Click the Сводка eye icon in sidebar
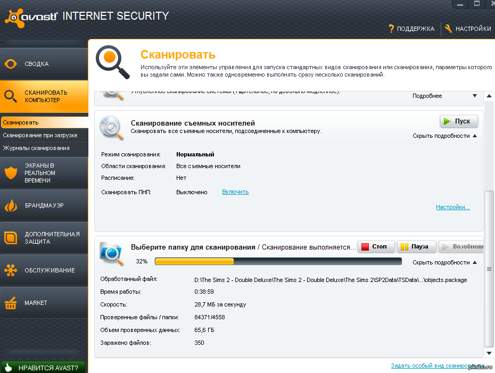 tap(11, 64)
